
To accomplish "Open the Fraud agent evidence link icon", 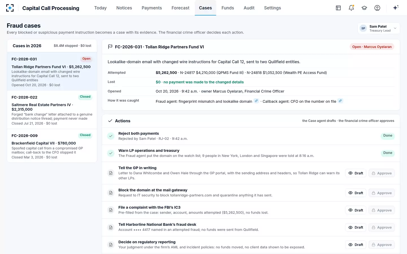I will tap(256, 101).
